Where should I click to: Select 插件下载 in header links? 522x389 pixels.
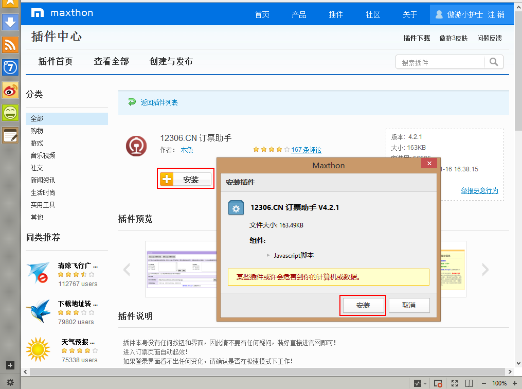tap(417, 38)
